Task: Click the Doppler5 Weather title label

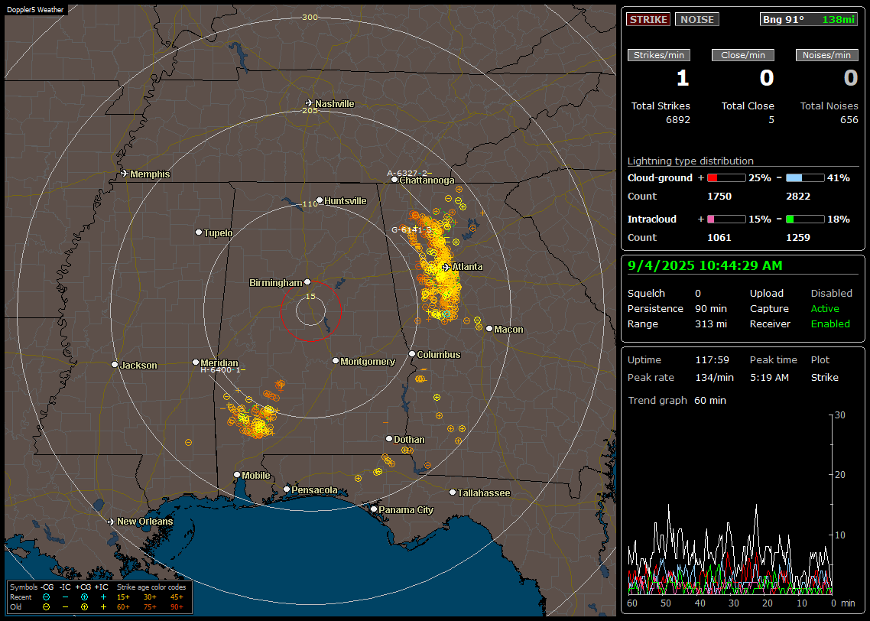Action: 35,9
